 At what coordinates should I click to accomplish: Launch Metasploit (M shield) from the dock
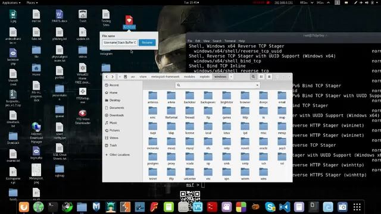[x=96, y=207]
